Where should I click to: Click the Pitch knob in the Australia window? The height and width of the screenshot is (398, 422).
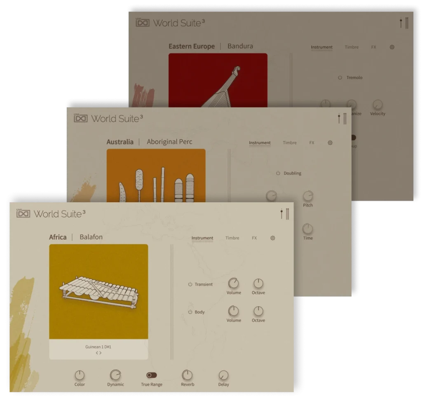pyautogui.click(x=308, y=196)
